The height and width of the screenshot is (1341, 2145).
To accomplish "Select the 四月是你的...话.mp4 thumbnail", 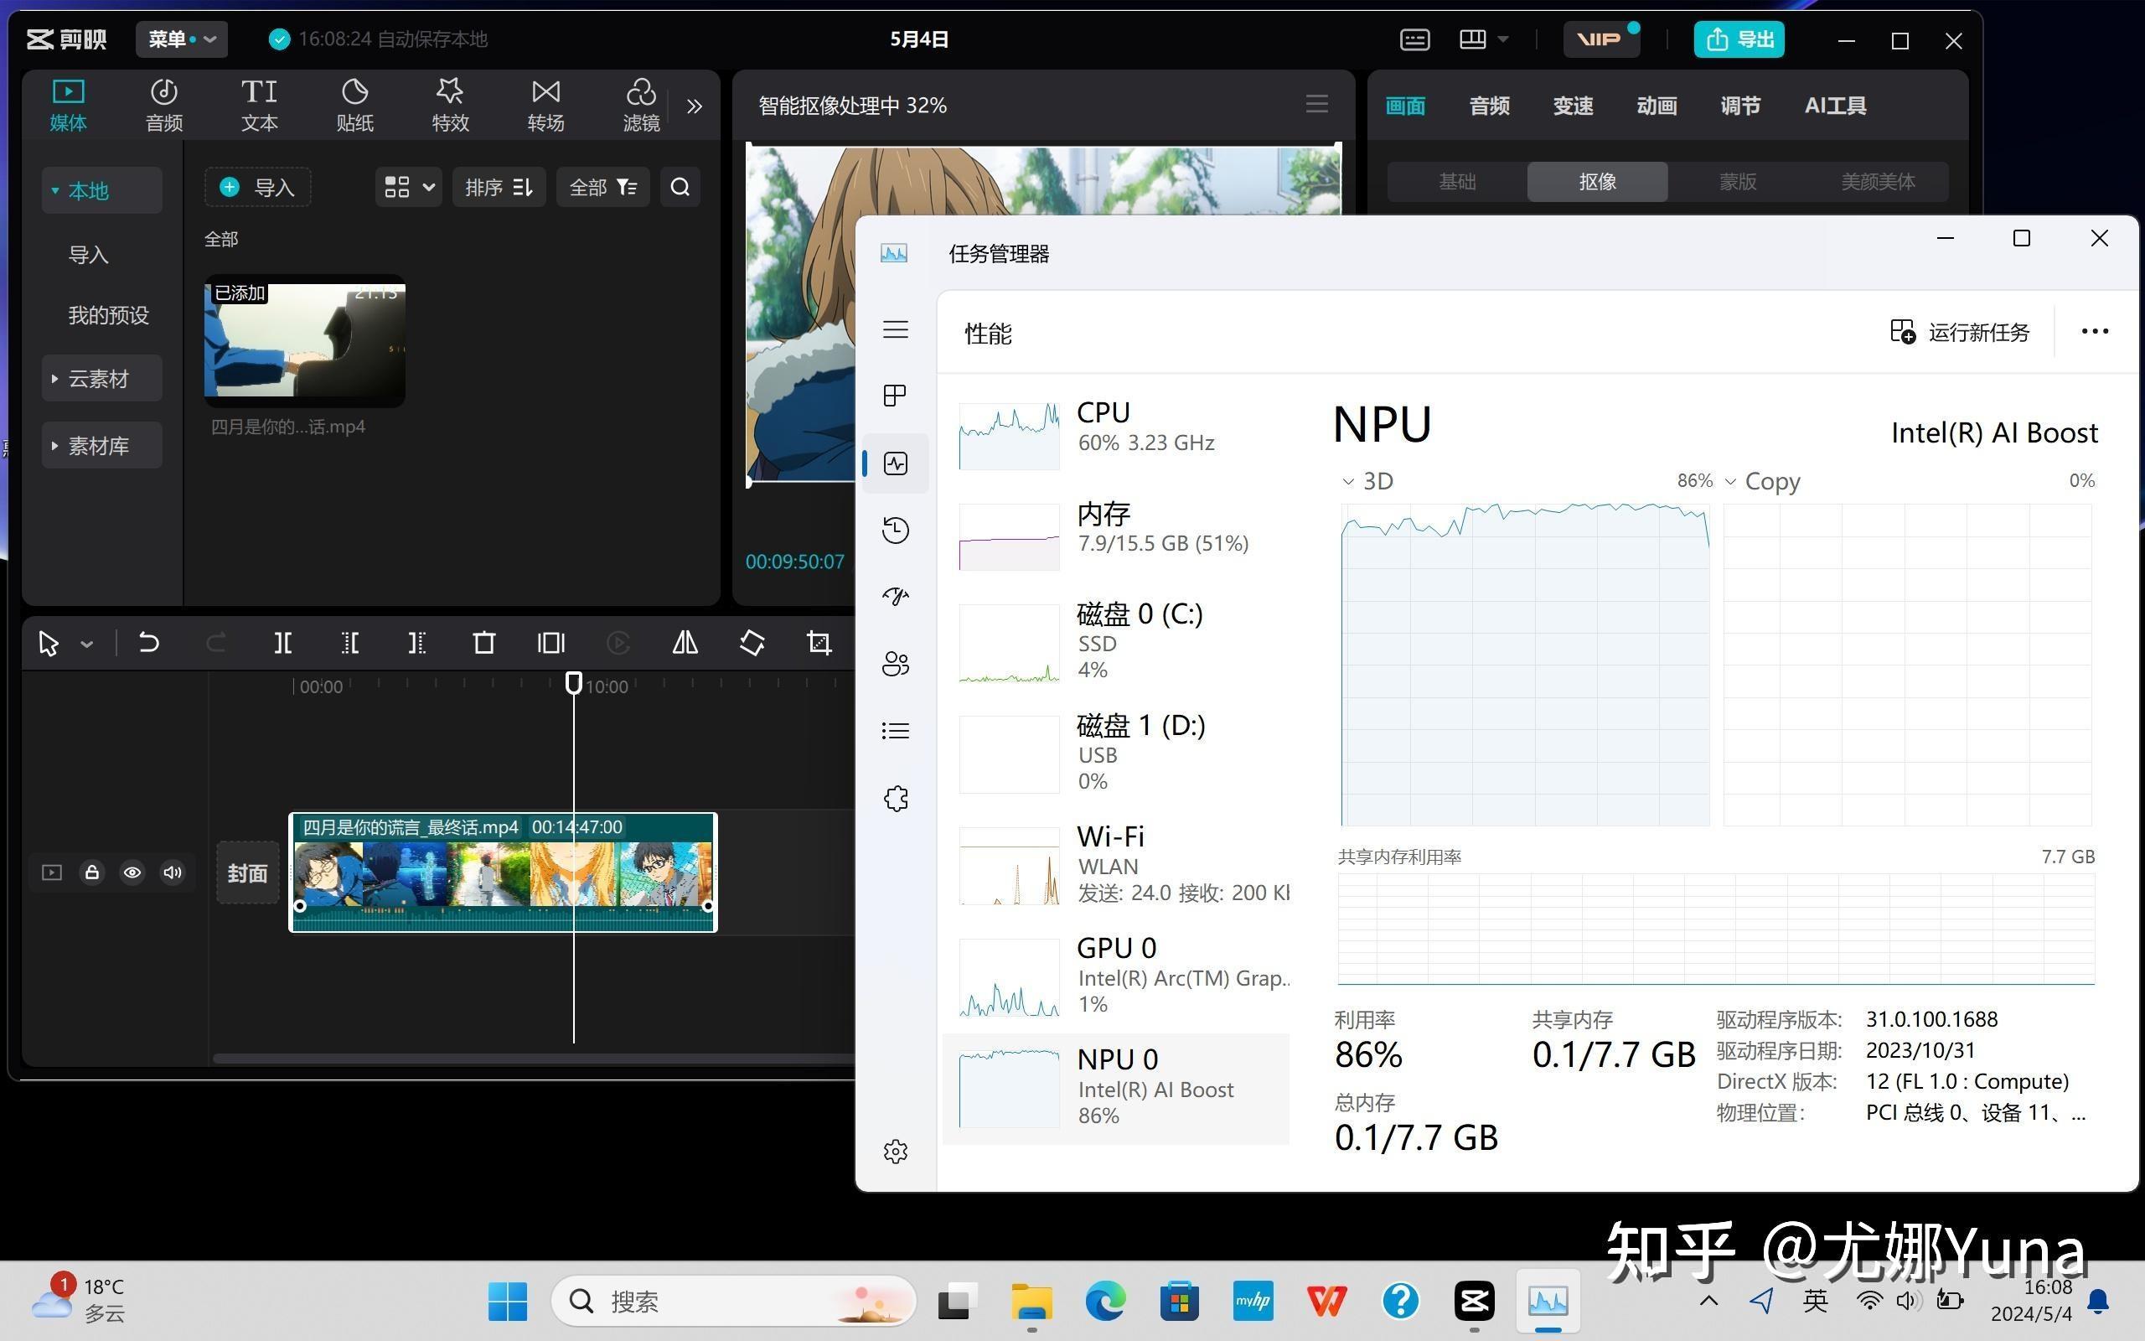I will (304, 341).
